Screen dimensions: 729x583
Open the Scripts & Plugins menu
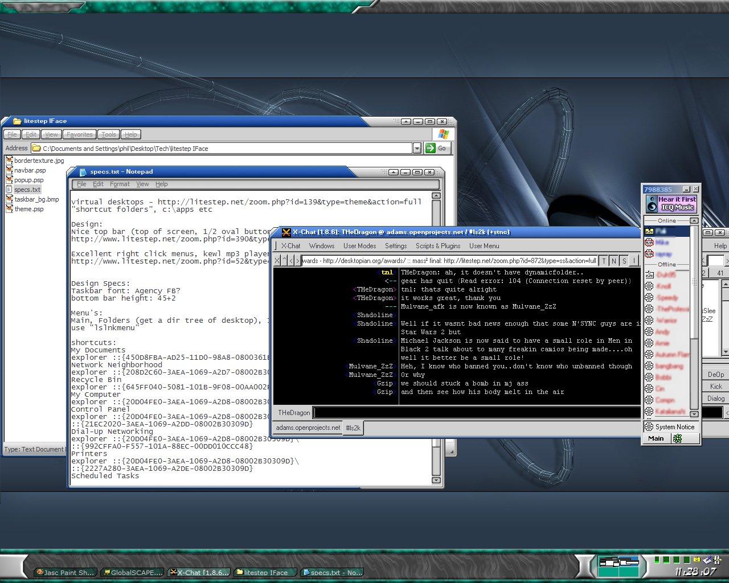[x=437, y=246]
